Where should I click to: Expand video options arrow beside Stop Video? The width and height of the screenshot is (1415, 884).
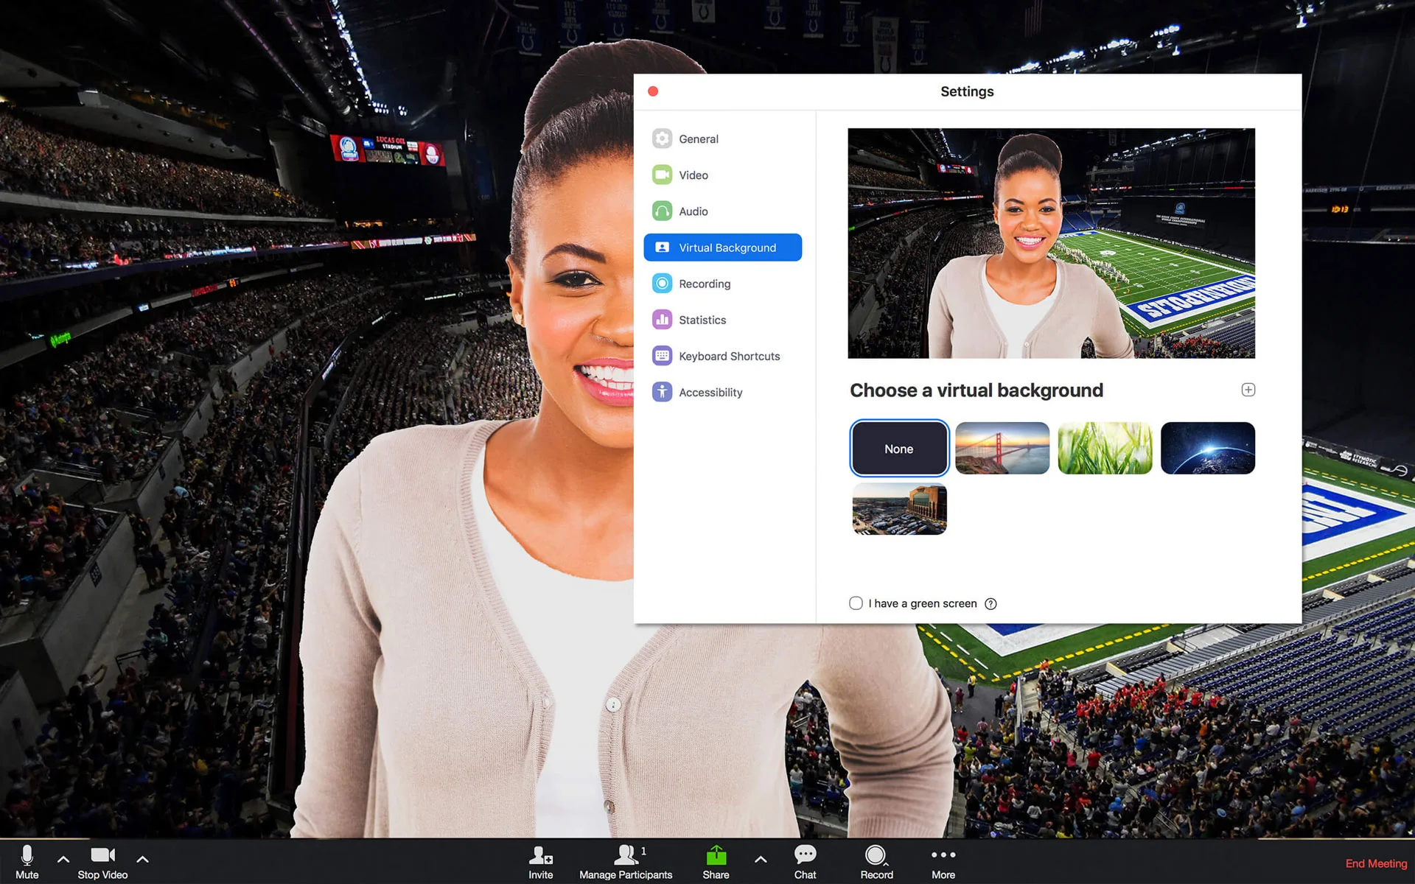pyautogui.click(x=142, y=859)
